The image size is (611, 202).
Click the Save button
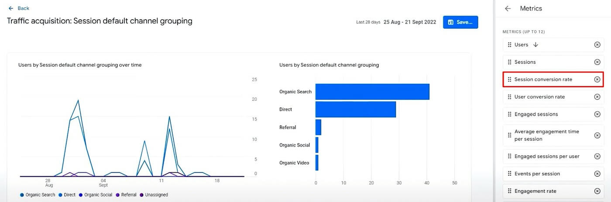coord(460,22)
